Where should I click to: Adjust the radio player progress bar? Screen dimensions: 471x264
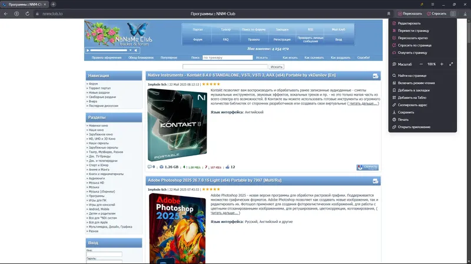pyautogui.click(x=109, y=50)
